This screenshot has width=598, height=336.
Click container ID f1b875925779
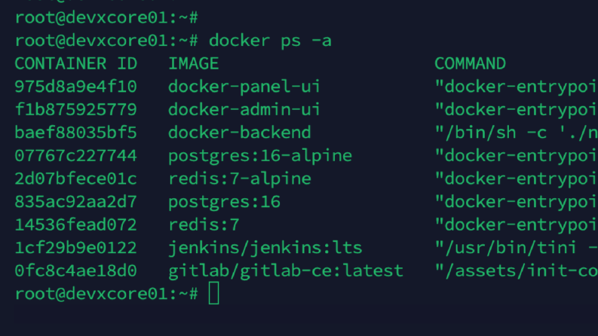75,110
